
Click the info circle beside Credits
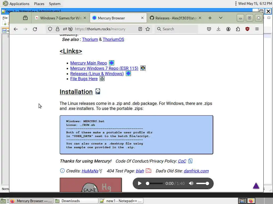62,171
